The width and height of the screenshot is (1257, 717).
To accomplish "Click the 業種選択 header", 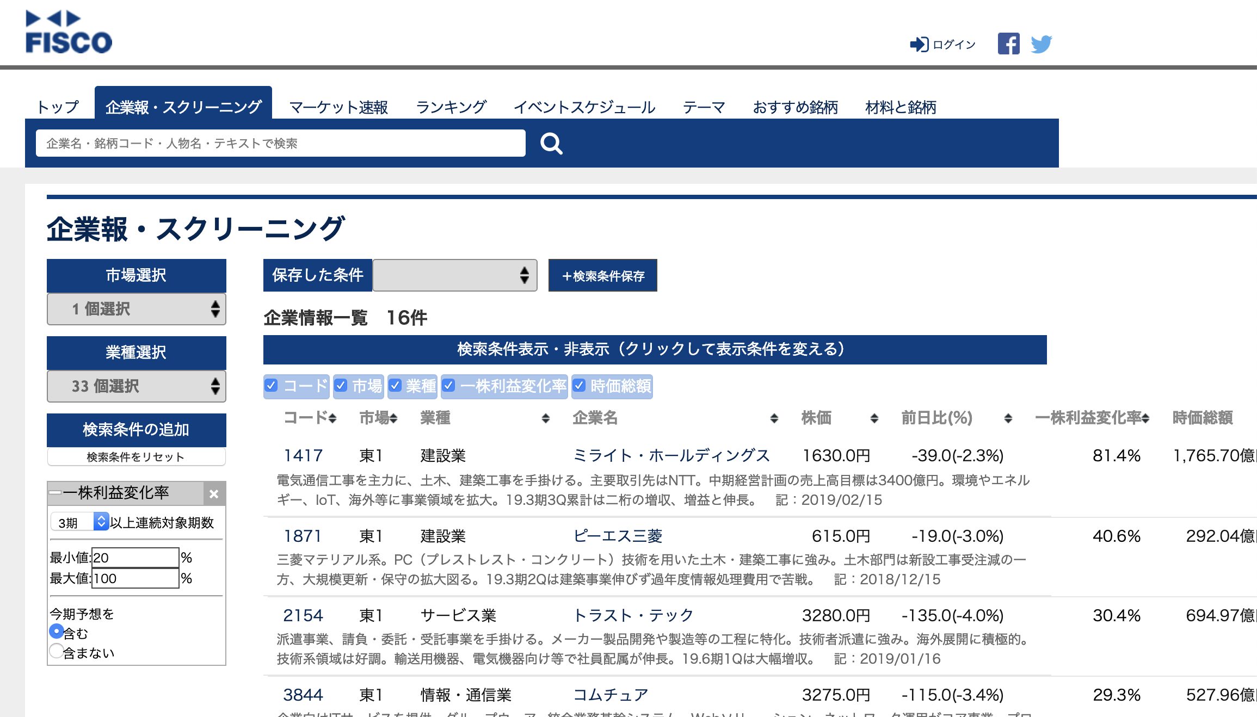I will click(137, 353).
